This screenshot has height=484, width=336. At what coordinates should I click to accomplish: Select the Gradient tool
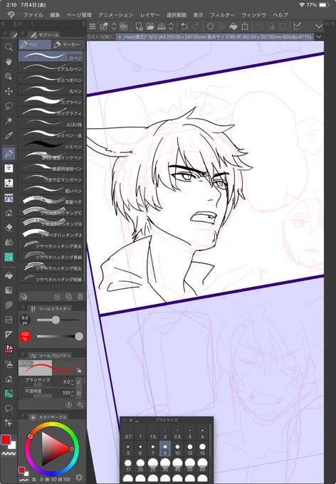(9, 290)
